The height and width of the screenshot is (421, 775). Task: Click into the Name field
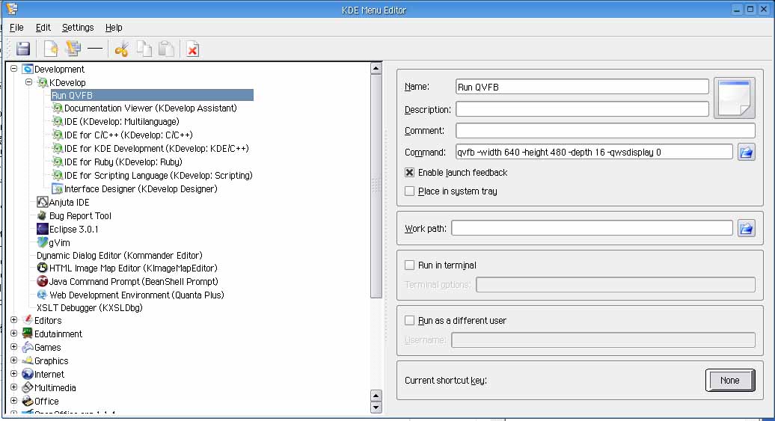pyautogui.click(x=582, y=87)
